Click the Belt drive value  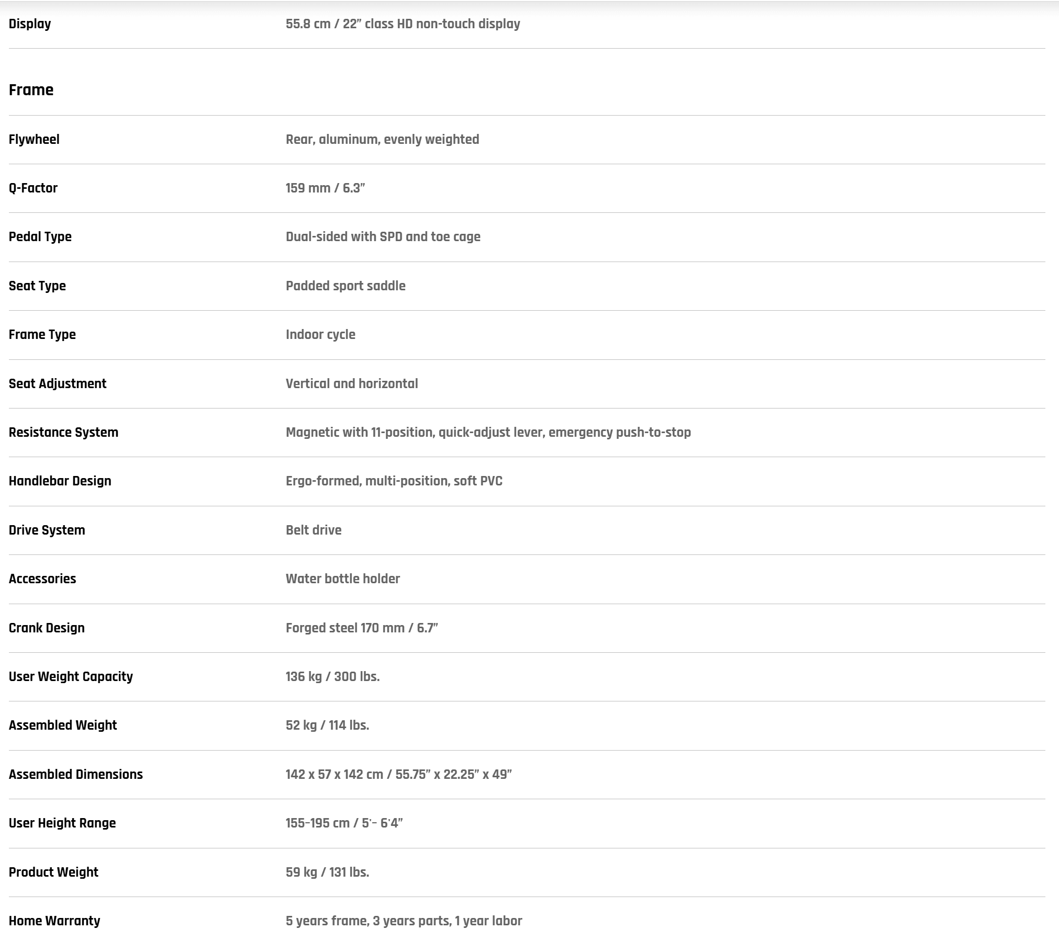point(314,530)
